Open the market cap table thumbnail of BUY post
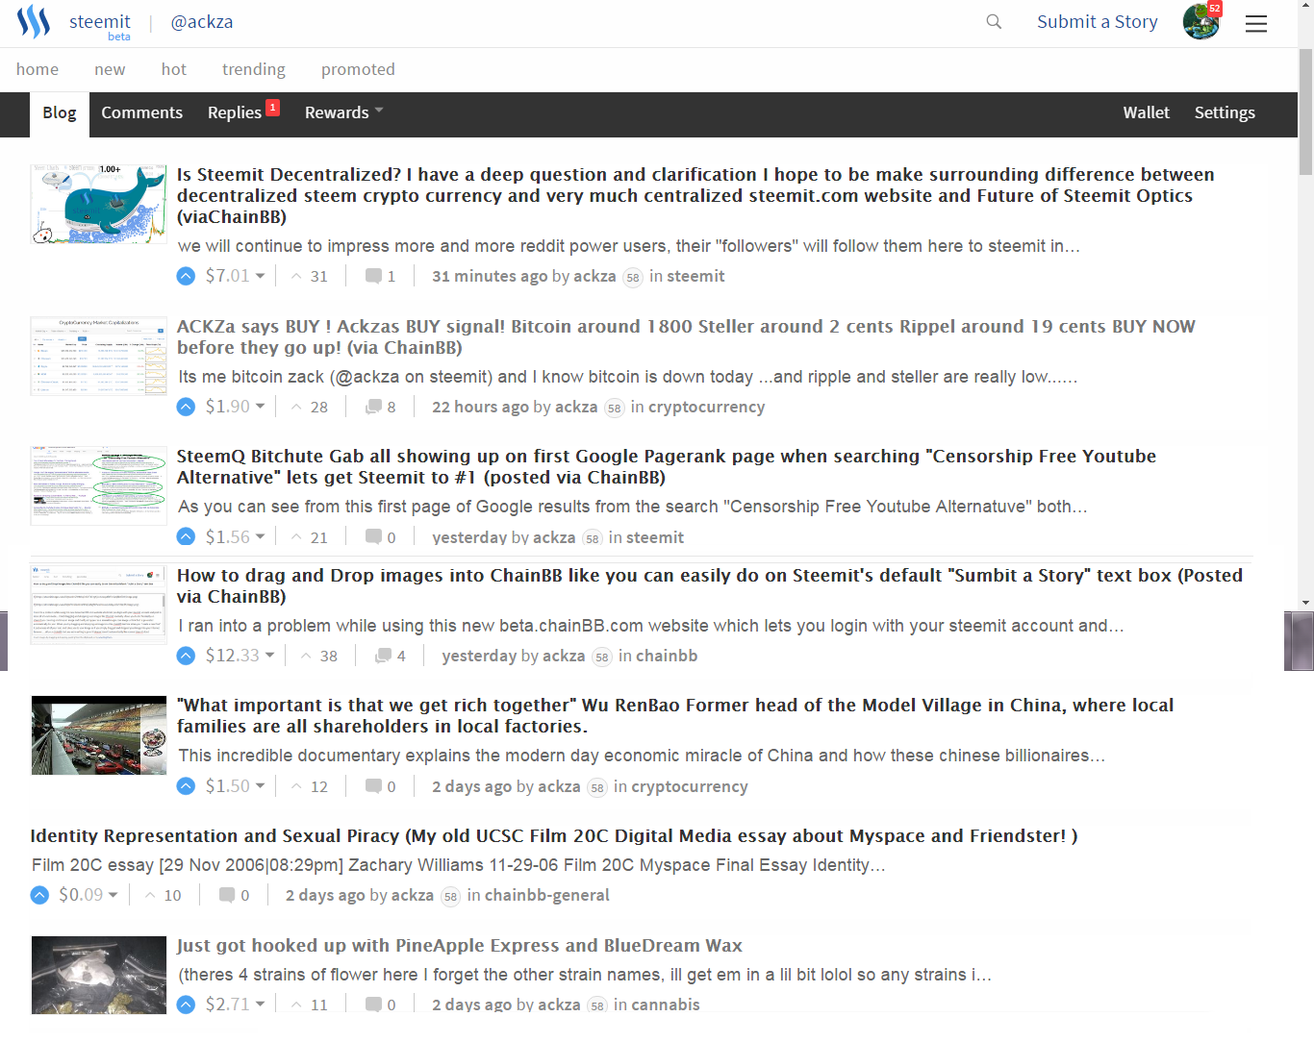Viewport: 1314px width, 1042px height. pos(99,356)
